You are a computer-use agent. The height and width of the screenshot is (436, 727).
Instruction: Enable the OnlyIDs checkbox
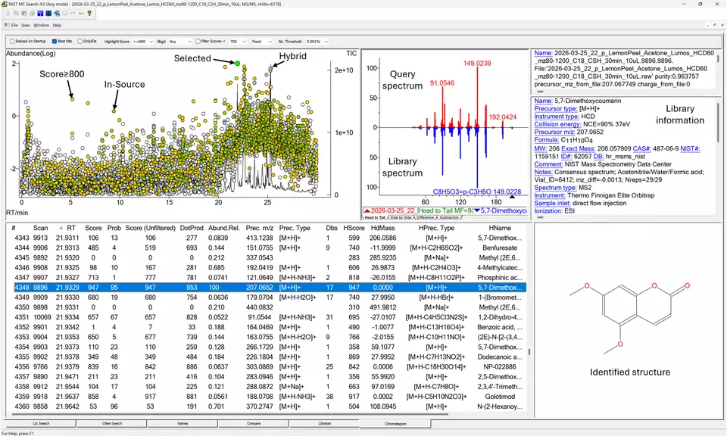pos(80,41)
